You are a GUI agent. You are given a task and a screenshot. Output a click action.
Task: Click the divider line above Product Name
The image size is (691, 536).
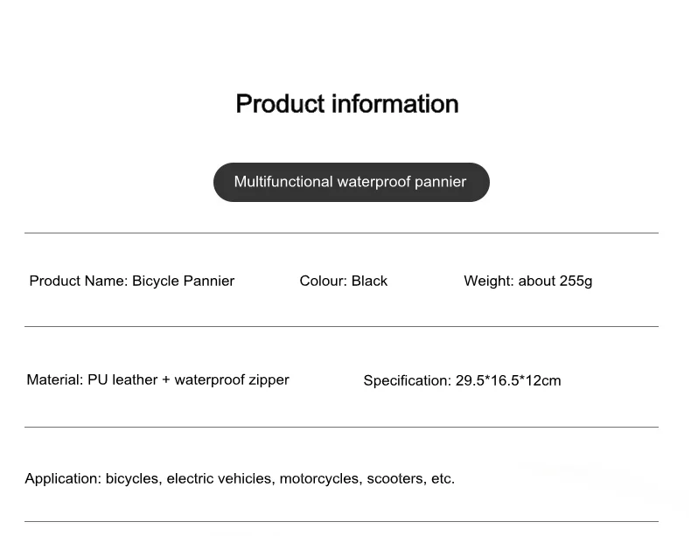[x=341, y=233]
